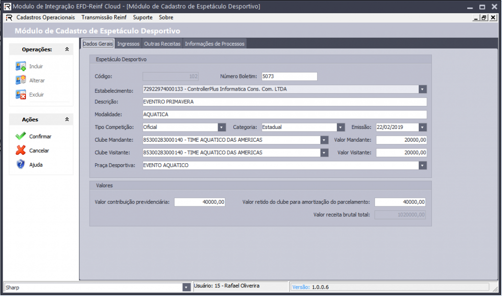Open the Transmissão Reinf menu
The height and width of the screenshot is (296, 502).
point(104,17)
